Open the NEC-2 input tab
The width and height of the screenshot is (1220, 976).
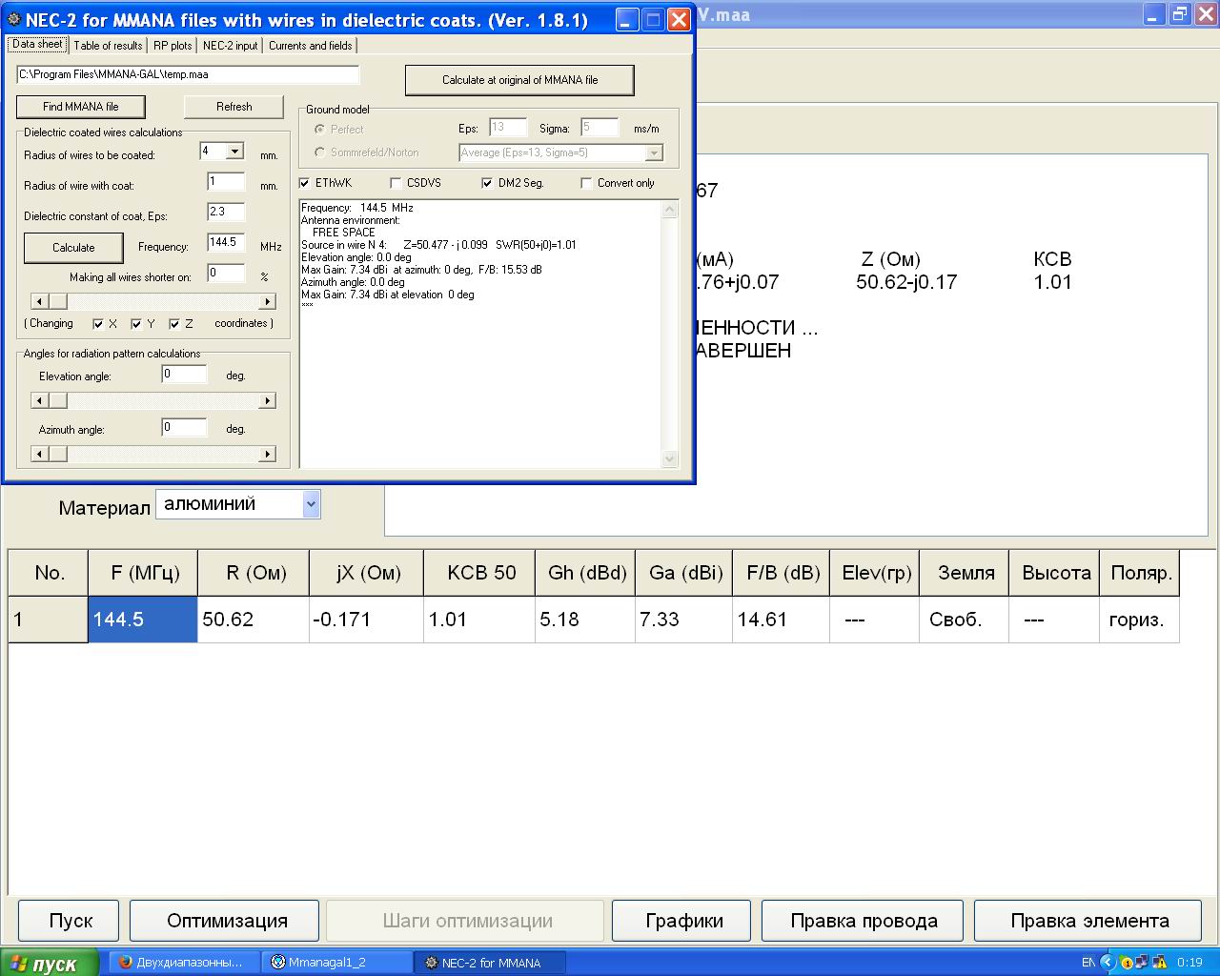point(230,46)
